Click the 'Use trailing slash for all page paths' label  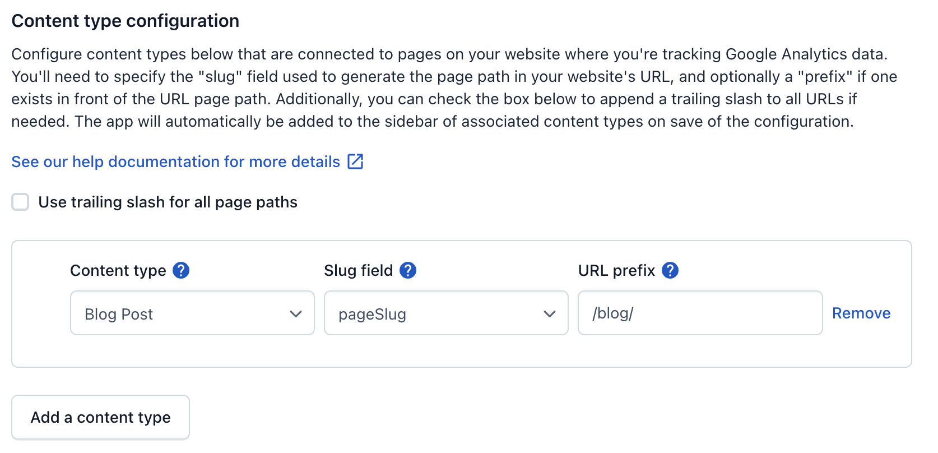coord(168,202)
